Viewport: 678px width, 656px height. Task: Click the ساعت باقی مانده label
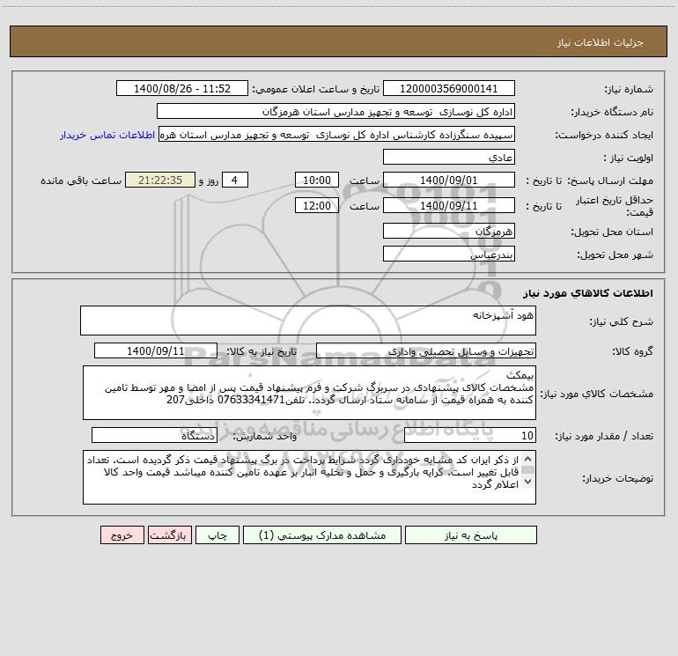pyautogui.click(x=81, y=181)
